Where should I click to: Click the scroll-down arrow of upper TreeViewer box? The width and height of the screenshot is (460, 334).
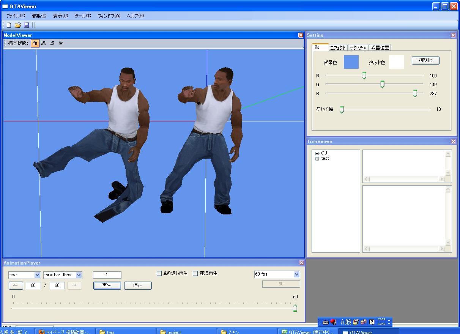tap(448, 172)
